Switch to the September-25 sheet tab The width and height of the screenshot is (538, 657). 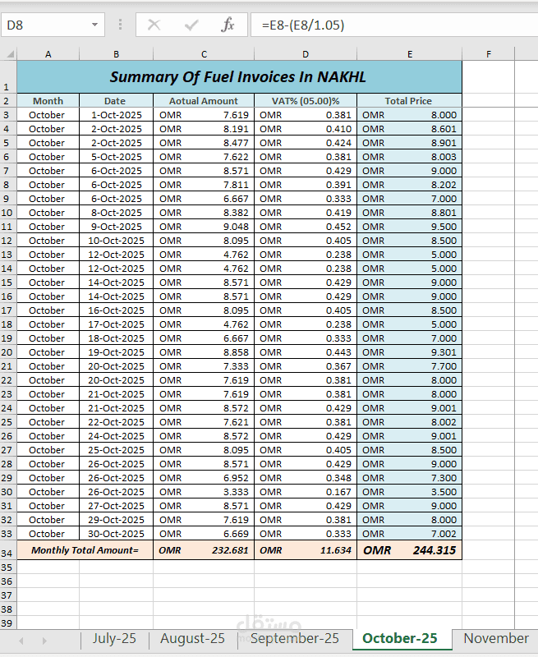coord(294,638)
